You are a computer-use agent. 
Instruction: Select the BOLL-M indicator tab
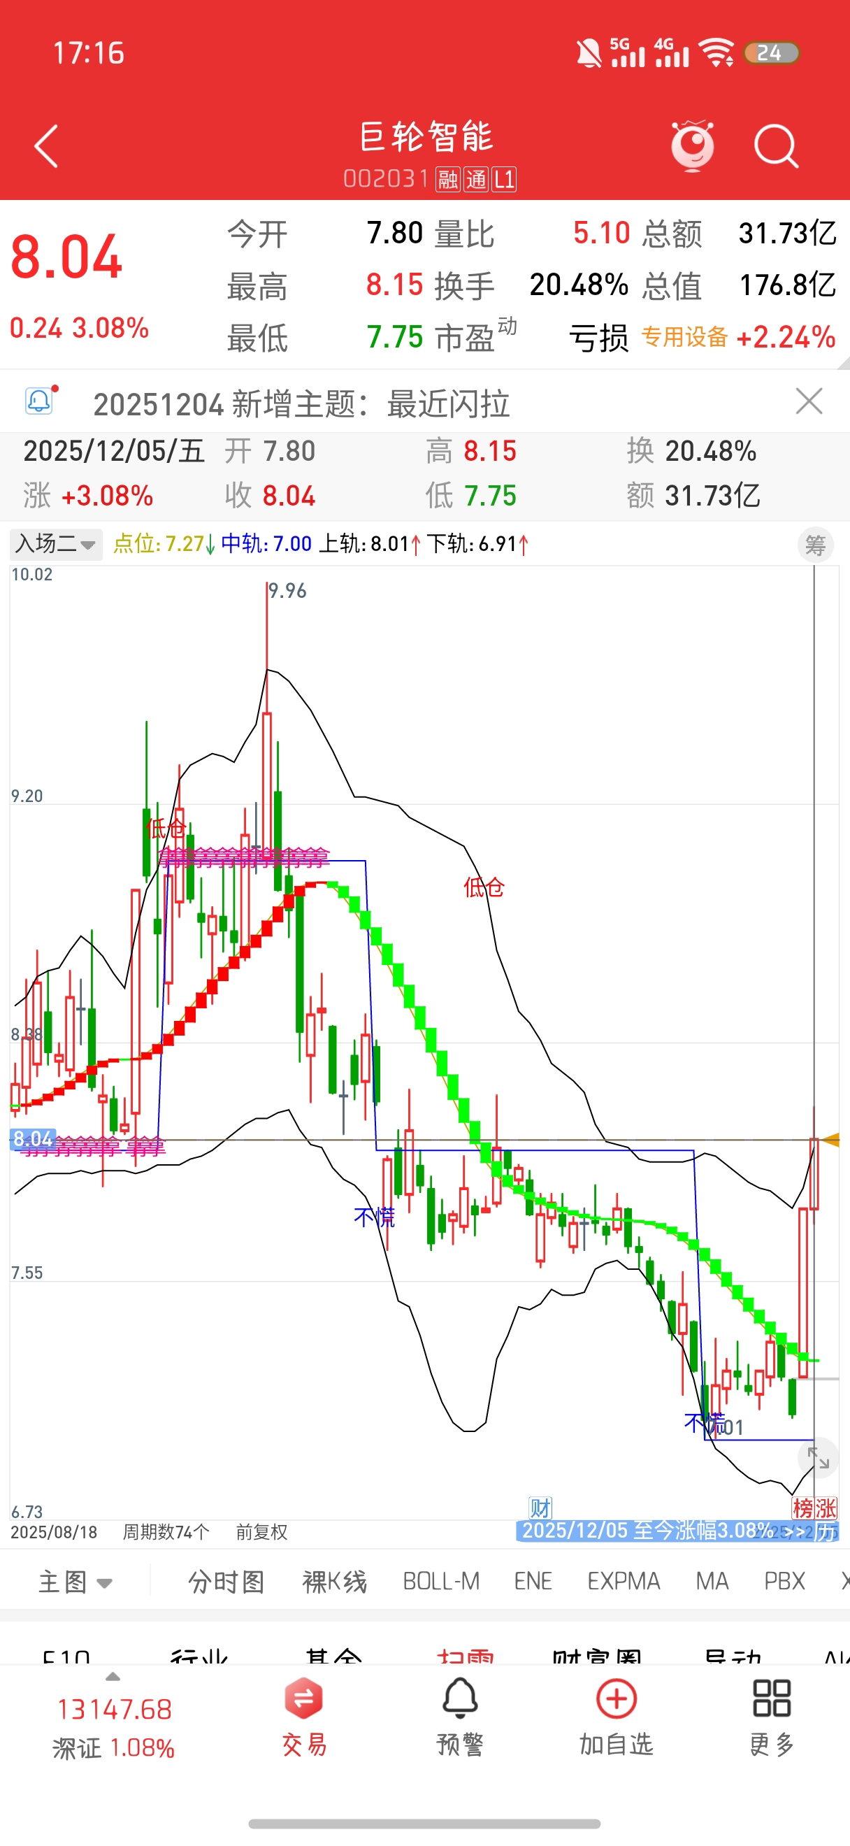pyautogui.click(x=441, y=1582)
